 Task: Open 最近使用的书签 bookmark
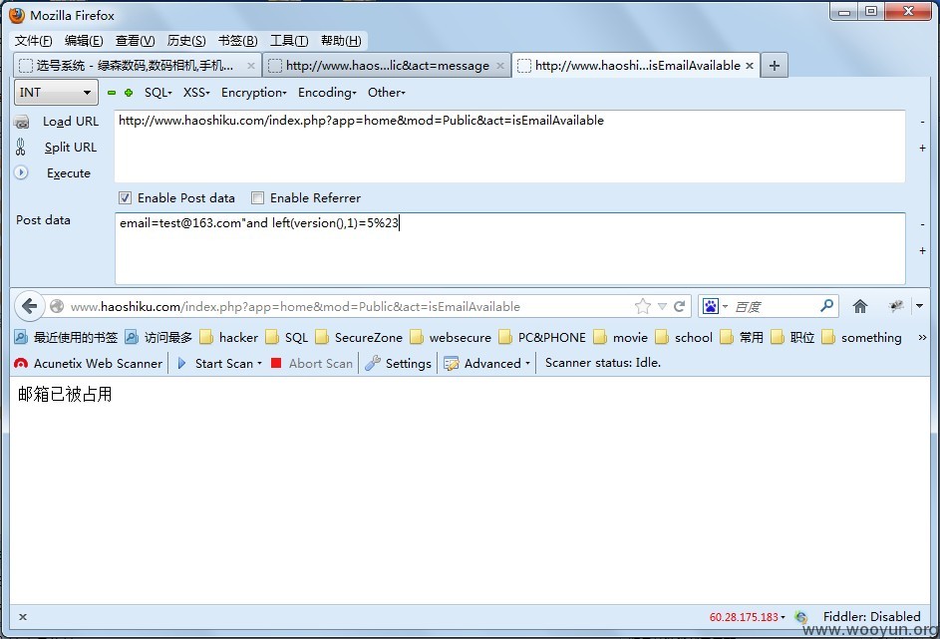(67, 338)
